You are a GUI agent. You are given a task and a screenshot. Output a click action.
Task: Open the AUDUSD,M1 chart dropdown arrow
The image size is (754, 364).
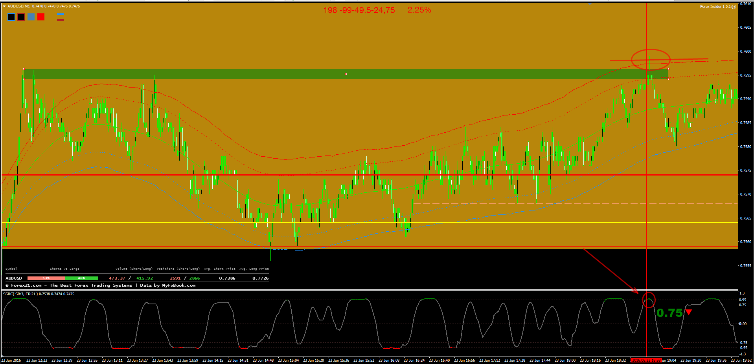[4, 6]
